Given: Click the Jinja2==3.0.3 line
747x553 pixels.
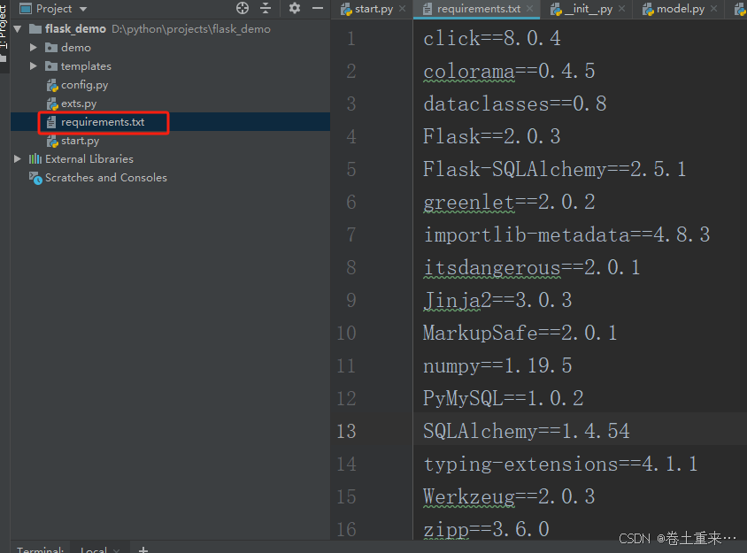Looking at the screenshot, I should click(497, 301).
